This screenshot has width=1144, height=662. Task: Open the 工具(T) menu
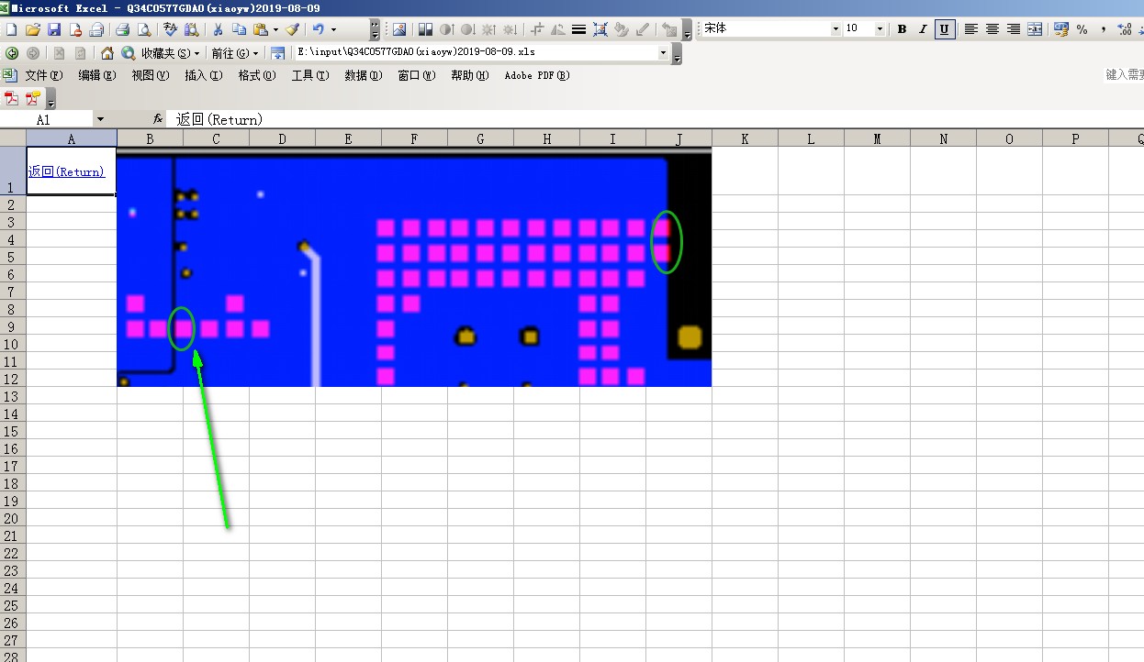click(310, 75)
